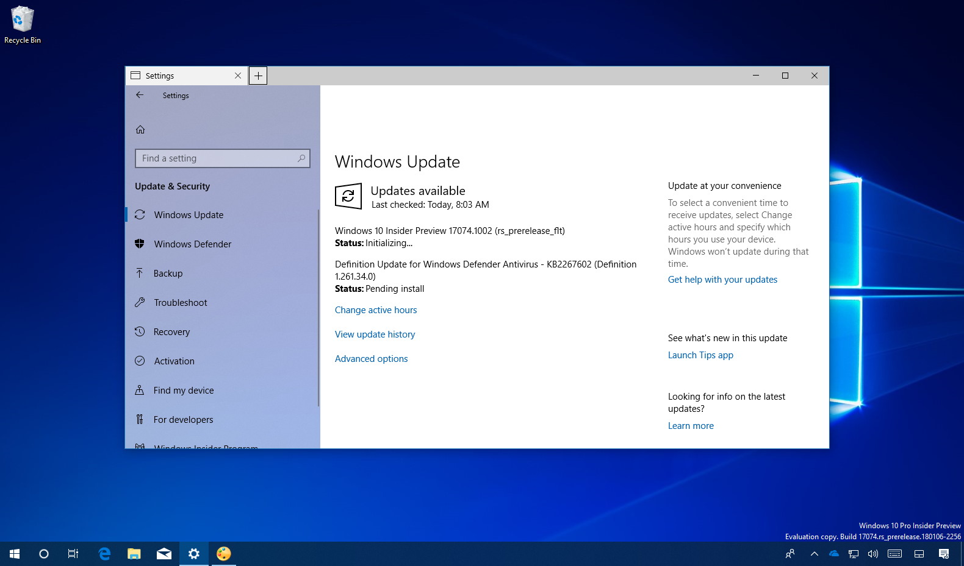Click the Windows Update sync icon in the sidebar

pyautogui.click(x=140, y=214)
